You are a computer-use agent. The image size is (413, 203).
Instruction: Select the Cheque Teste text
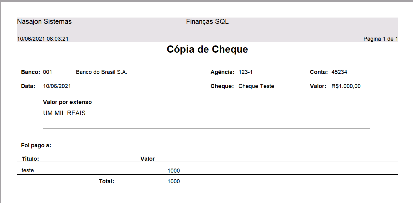point(256,86)
